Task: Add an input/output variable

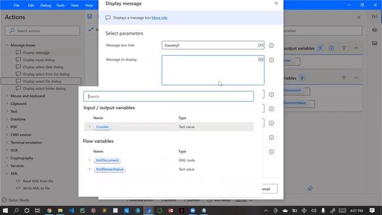Action: click(x=331, y=48)
